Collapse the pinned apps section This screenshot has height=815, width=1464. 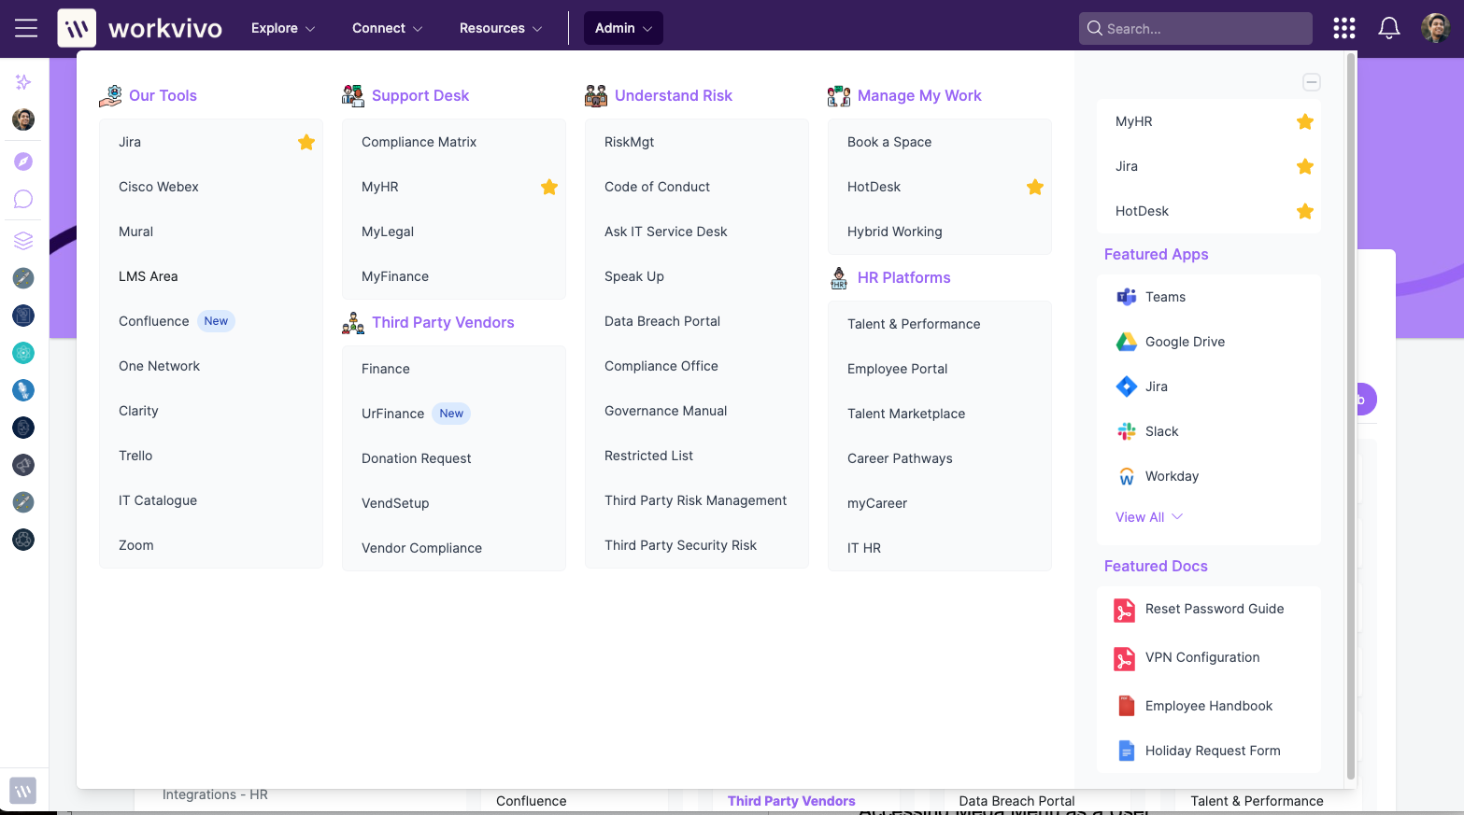click(x=1312, y=82)
